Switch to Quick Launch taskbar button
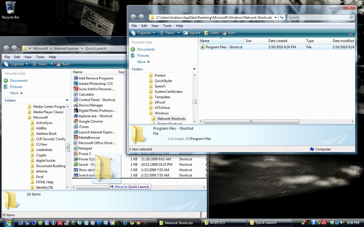This screenshot has width=364, height=227. click(x=270, y=223)
